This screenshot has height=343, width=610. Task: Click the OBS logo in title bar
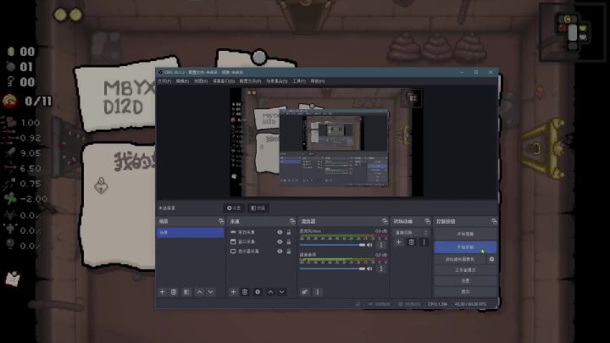161,72
